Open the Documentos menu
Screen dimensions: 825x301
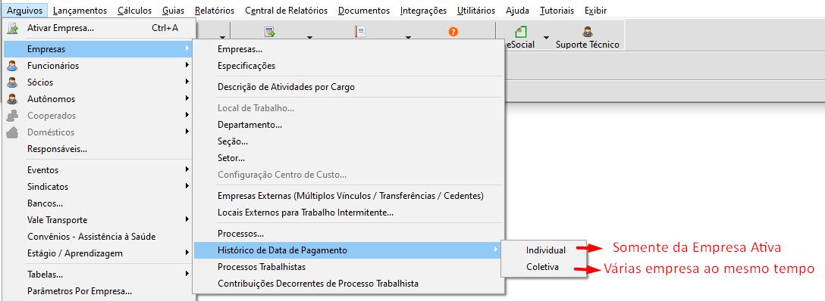(x=364, y=11)
